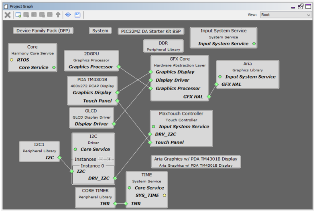The image size is (315, 212).
Task: Click the MaxTouch Controller block title
Action: pyautogui.click(x=181, y=113)
